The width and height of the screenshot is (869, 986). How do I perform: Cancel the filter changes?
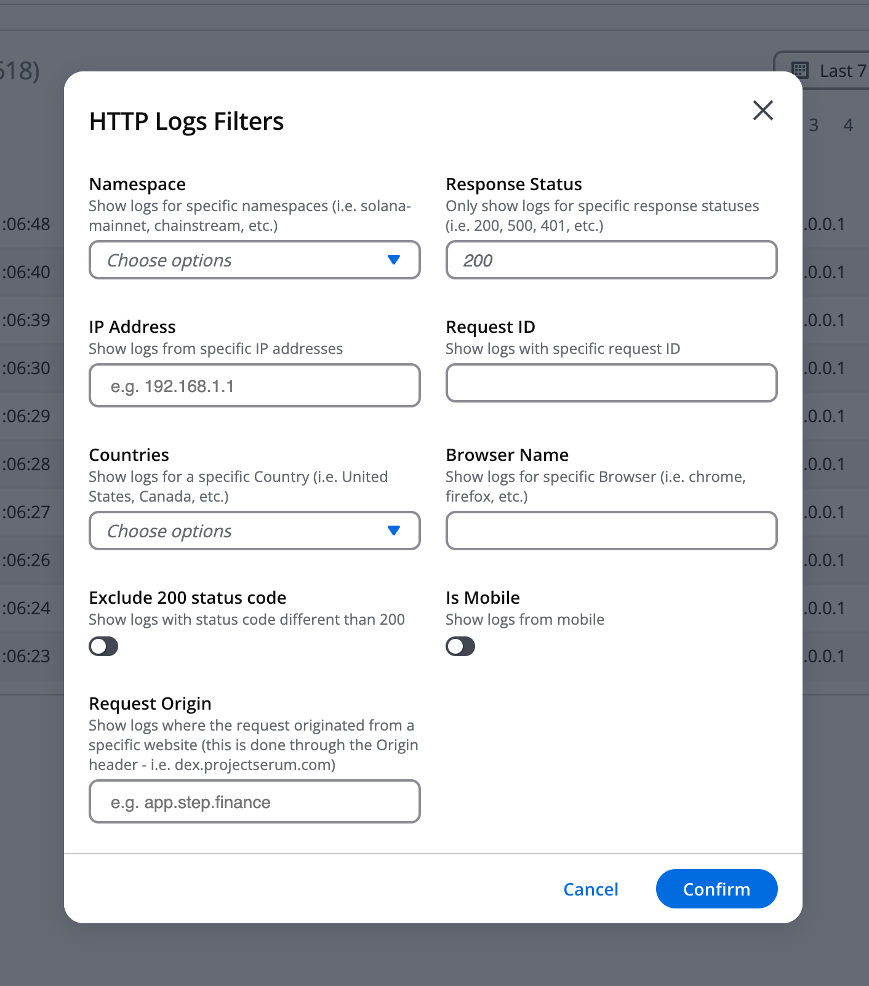(590, 889)
